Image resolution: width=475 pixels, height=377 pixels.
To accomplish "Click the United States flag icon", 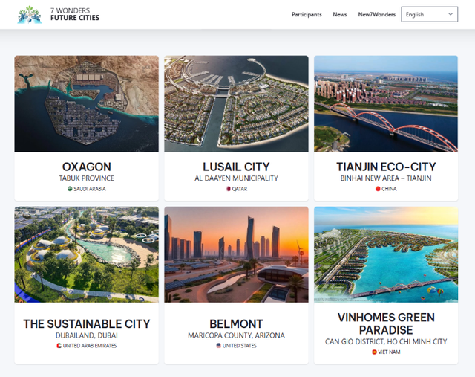I will coord(218,346).
